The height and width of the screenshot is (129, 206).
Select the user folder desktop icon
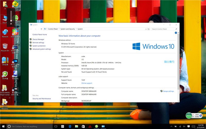point(5,5)
